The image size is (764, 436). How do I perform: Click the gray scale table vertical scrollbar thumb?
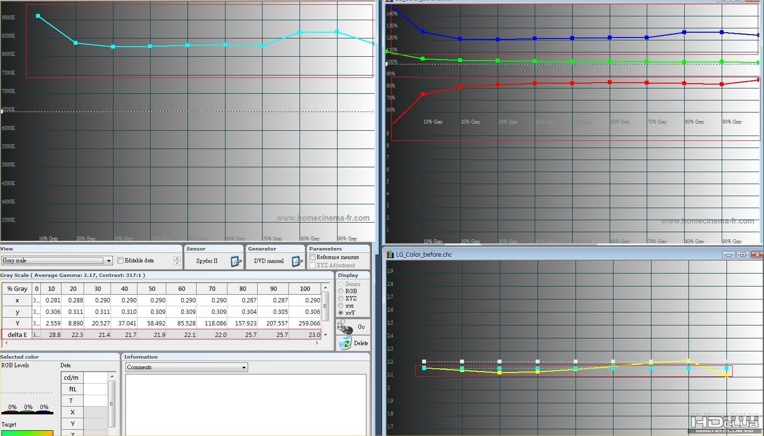(326, 306)
